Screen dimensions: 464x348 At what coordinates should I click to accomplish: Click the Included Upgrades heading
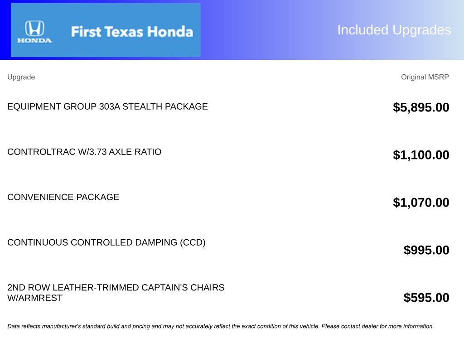pos(394,30)
